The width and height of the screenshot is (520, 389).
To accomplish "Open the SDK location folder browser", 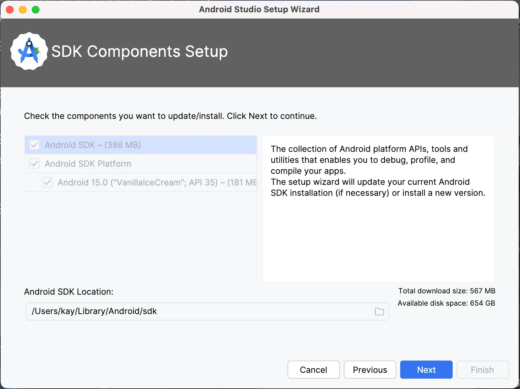I will tap(379, 311).
